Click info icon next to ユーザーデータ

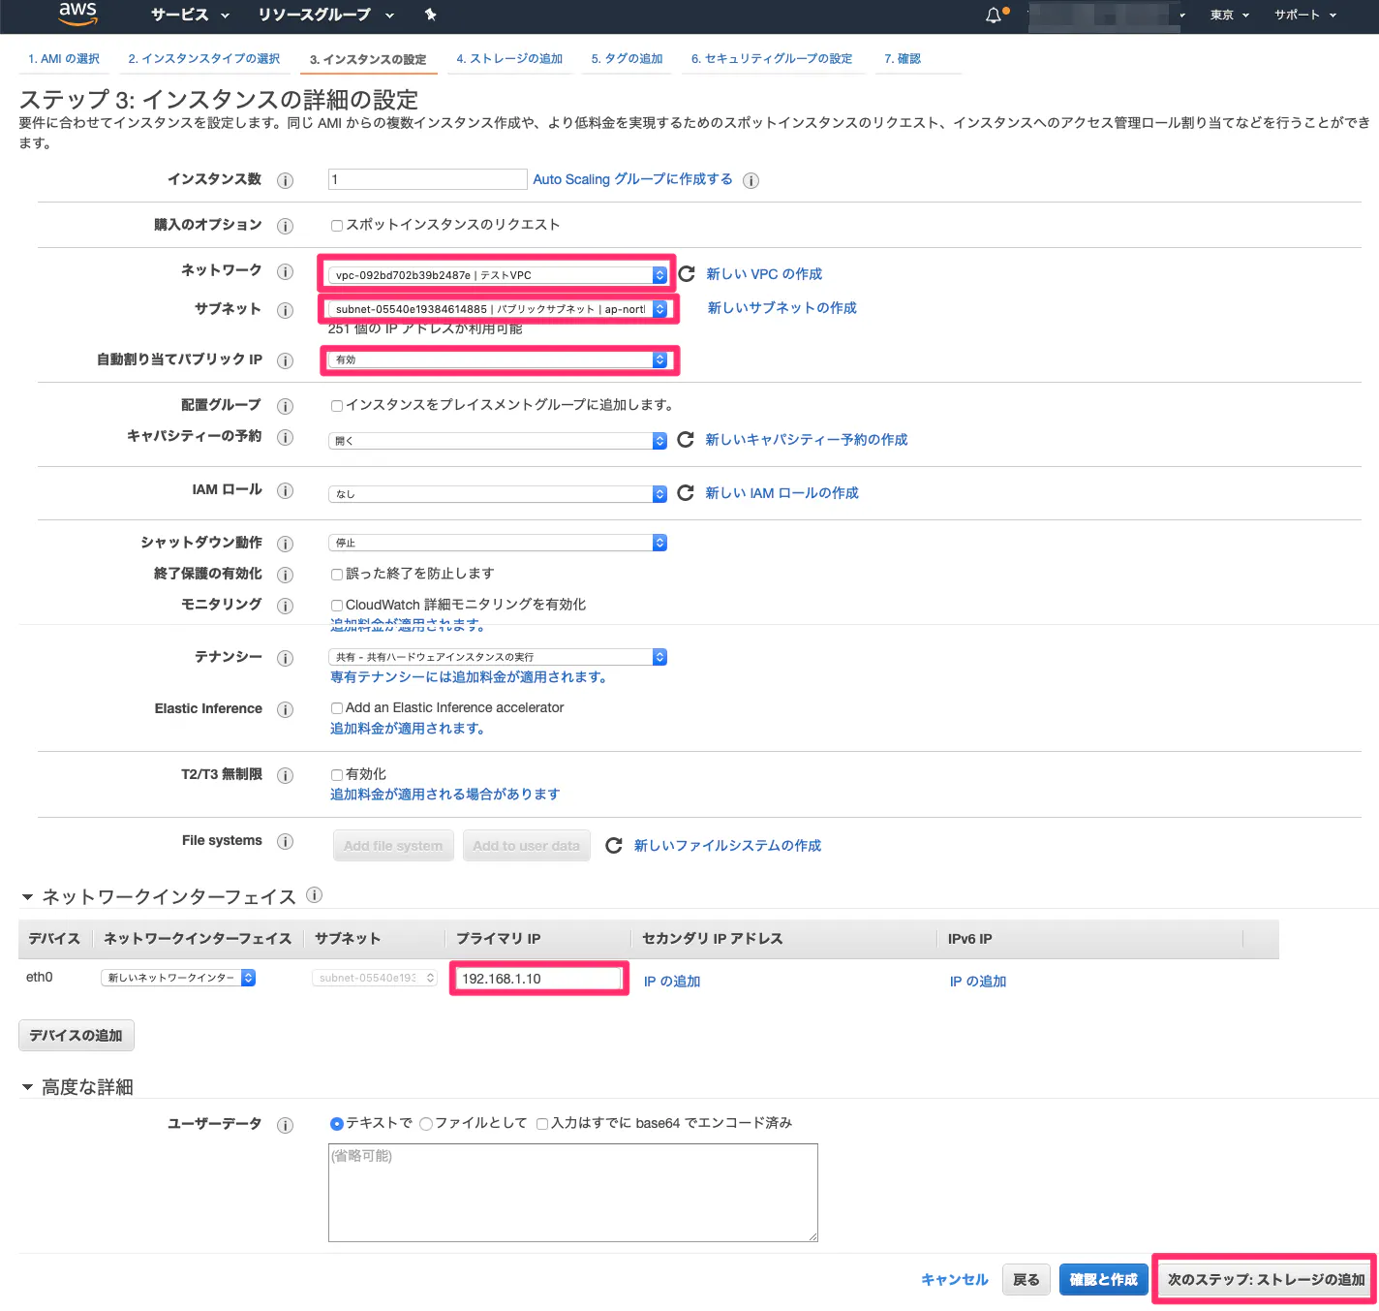pyautogui.click(x=285, y=1125)
